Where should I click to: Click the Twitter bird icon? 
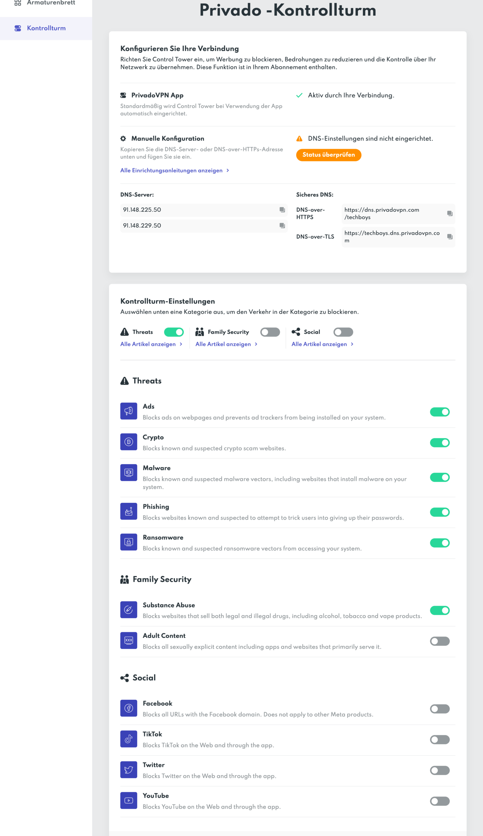[x=129, y=770]
